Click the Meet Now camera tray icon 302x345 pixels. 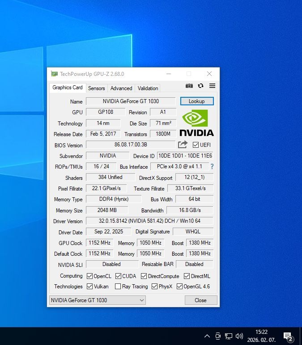[x=218, y=336]
